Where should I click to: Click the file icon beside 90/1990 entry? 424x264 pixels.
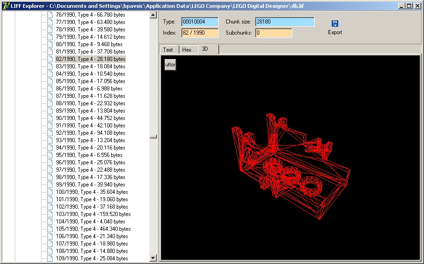[x=50, y=118]
